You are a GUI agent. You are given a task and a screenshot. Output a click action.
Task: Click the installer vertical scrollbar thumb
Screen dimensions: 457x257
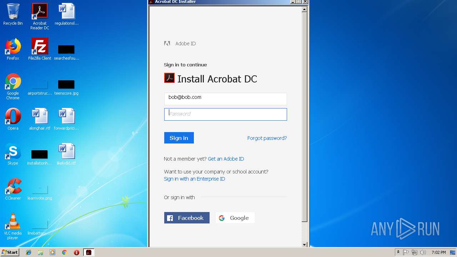(305, 117)
